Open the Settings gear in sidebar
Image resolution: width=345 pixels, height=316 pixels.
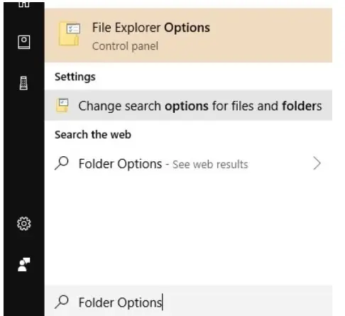[24, 224]
